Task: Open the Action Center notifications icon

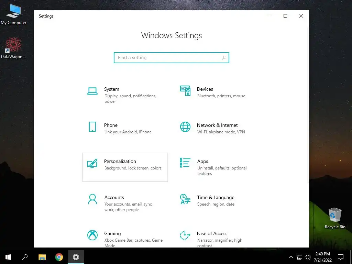Action: click(341, 257)
